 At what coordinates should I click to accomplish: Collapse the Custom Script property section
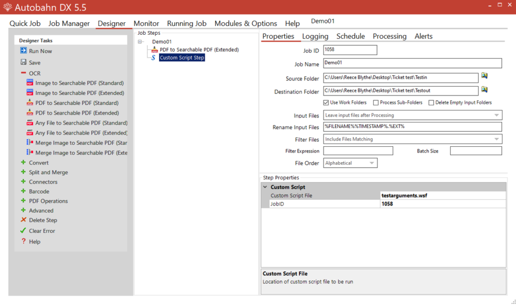tap(265, 187)
